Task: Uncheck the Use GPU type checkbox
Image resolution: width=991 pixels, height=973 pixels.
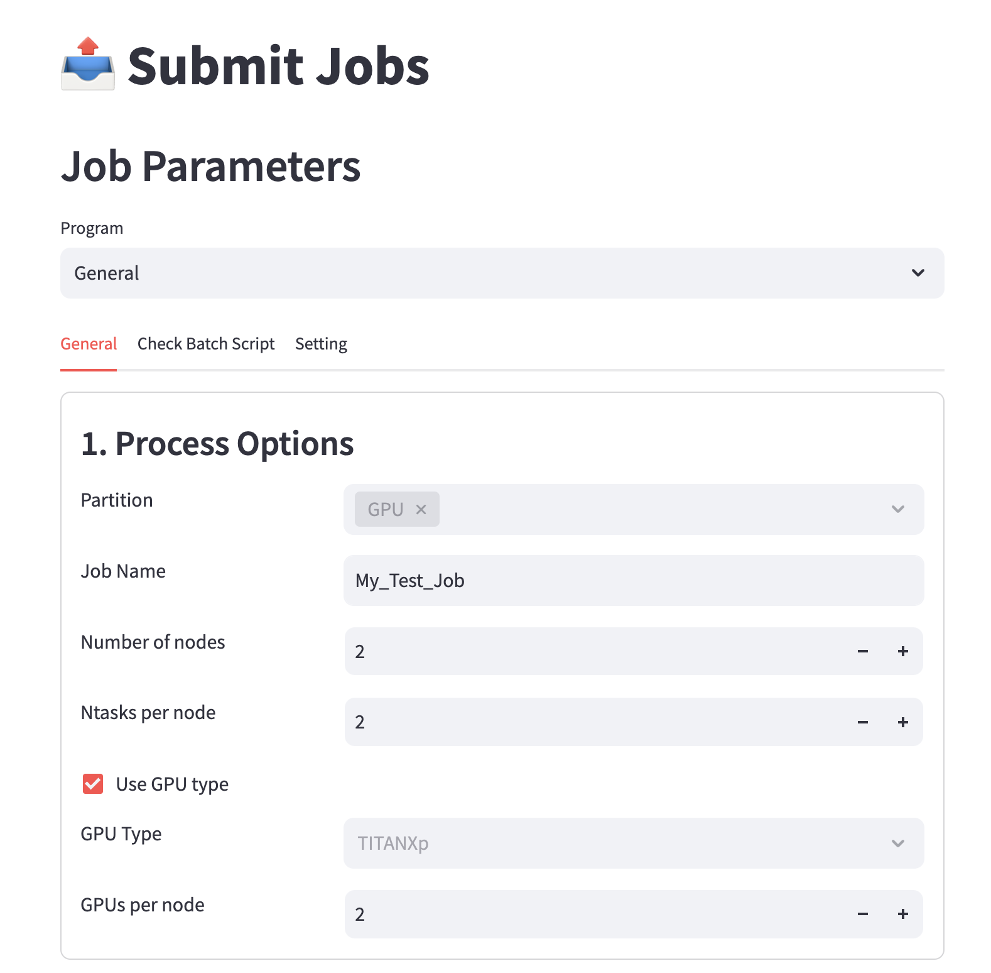Action: (93, 784)
